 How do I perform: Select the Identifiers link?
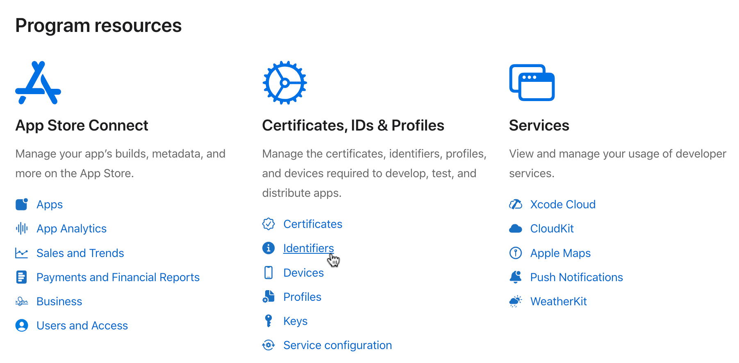click(x=309, y=248)
